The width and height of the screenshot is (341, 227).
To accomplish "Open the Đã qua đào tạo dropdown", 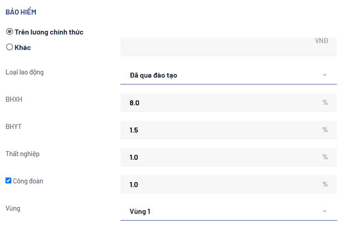I will [x=223, y=75].
